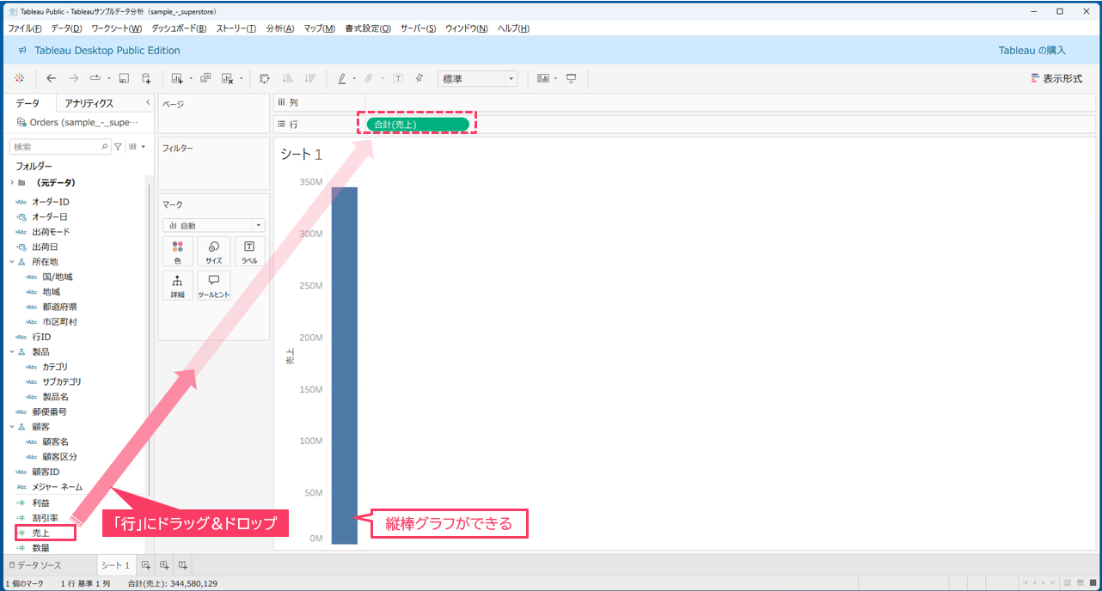This screenshot has width=1102, height=591.
Task: Add a new data source from toolbar
Action: (x=146, y=78)
